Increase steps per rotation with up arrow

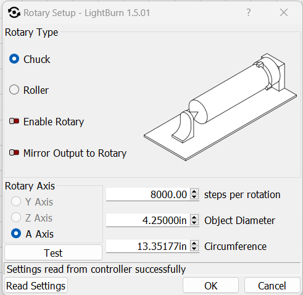pos(194,191)
